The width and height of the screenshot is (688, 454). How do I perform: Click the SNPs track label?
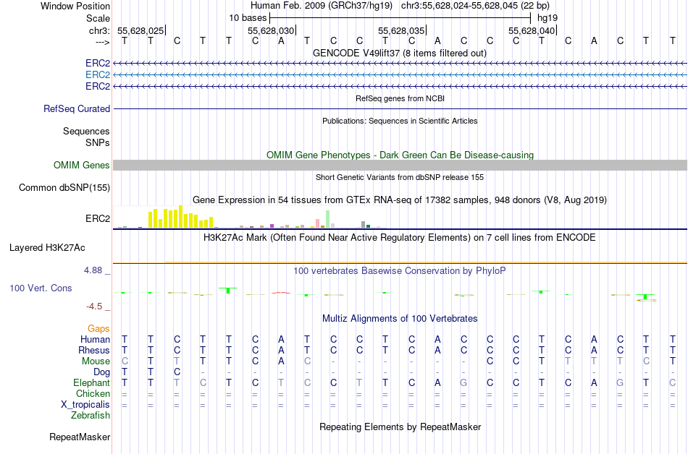click(x=98, y=142)
